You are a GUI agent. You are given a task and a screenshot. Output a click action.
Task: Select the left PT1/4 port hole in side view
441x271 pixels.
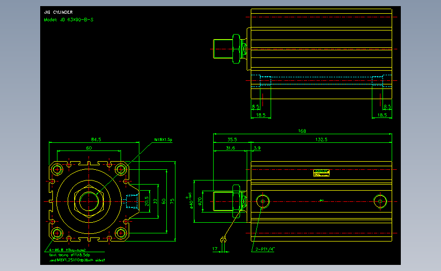point(262,201)
